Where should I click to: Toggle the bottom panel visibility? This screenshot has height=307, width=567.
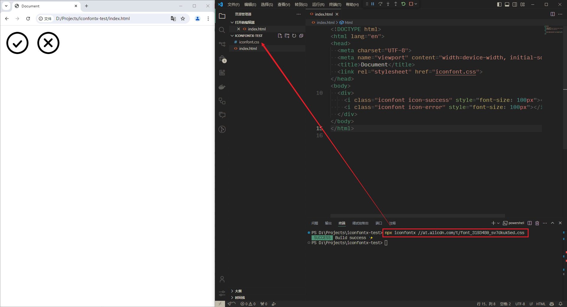coord(507,4)
